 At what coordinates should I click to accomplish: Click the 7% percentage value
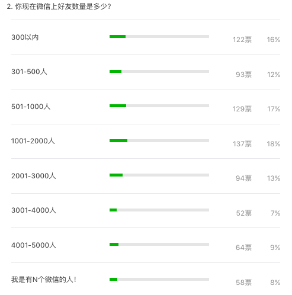coord(275,213)
